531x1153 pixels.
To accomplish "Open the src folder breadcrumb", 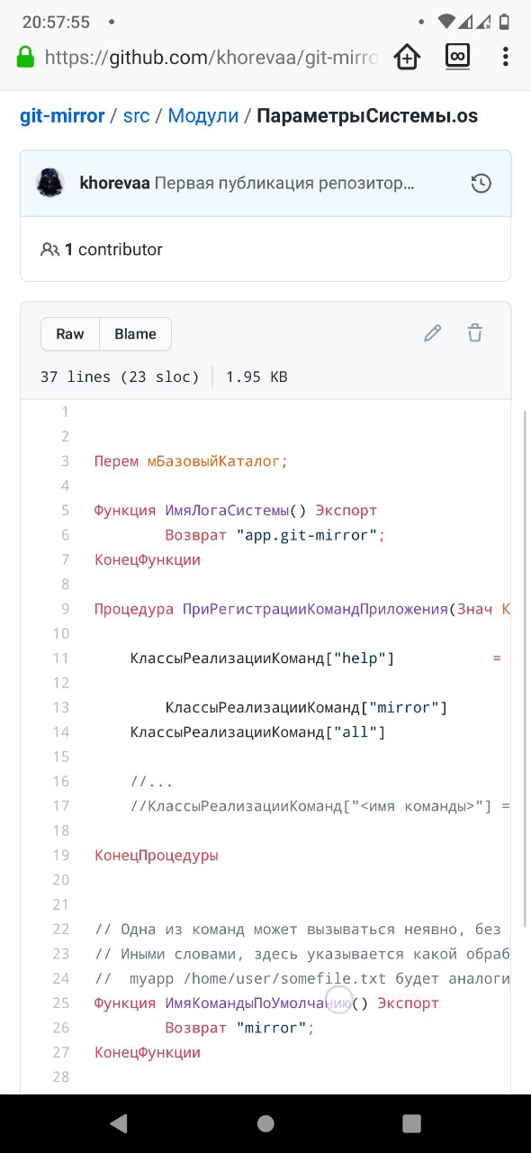I will 136,115.
